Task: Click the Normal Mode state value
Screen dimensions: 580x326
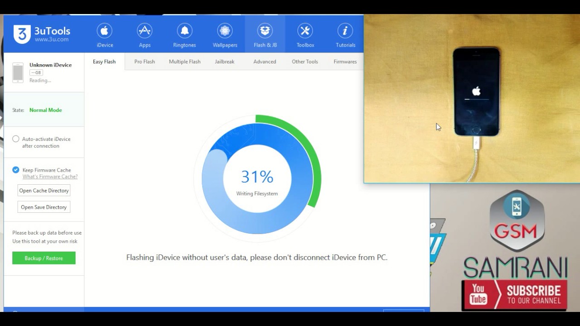Action: coord(46,110)
